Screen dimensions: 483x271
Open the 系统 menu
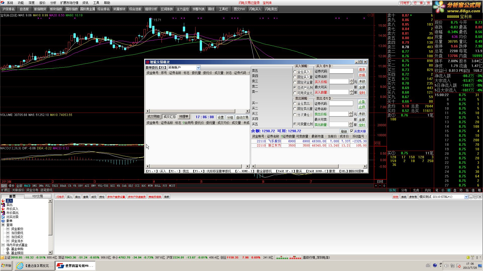tap(10, 3)
